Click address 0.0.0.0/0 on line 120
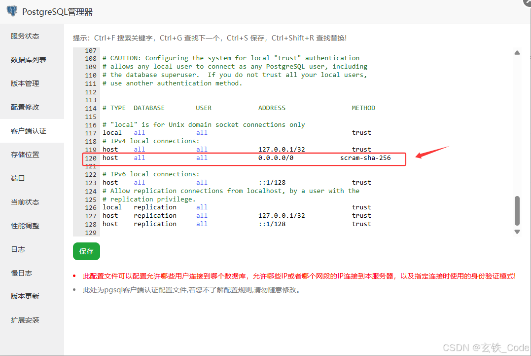The width and height of the screenshot is (531, 356). coord(276,158)
